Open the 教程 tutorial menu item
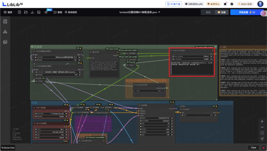 pyautogui.click(x=58, y=12)
